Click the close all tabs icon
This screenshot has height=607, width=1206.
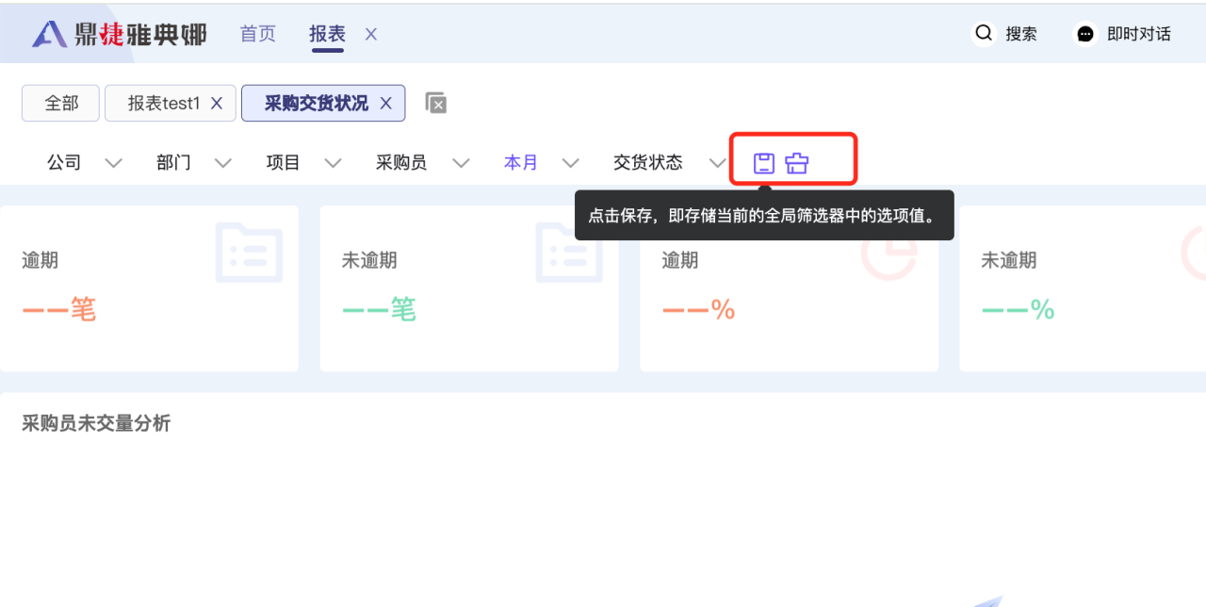[x=435, y=103]
